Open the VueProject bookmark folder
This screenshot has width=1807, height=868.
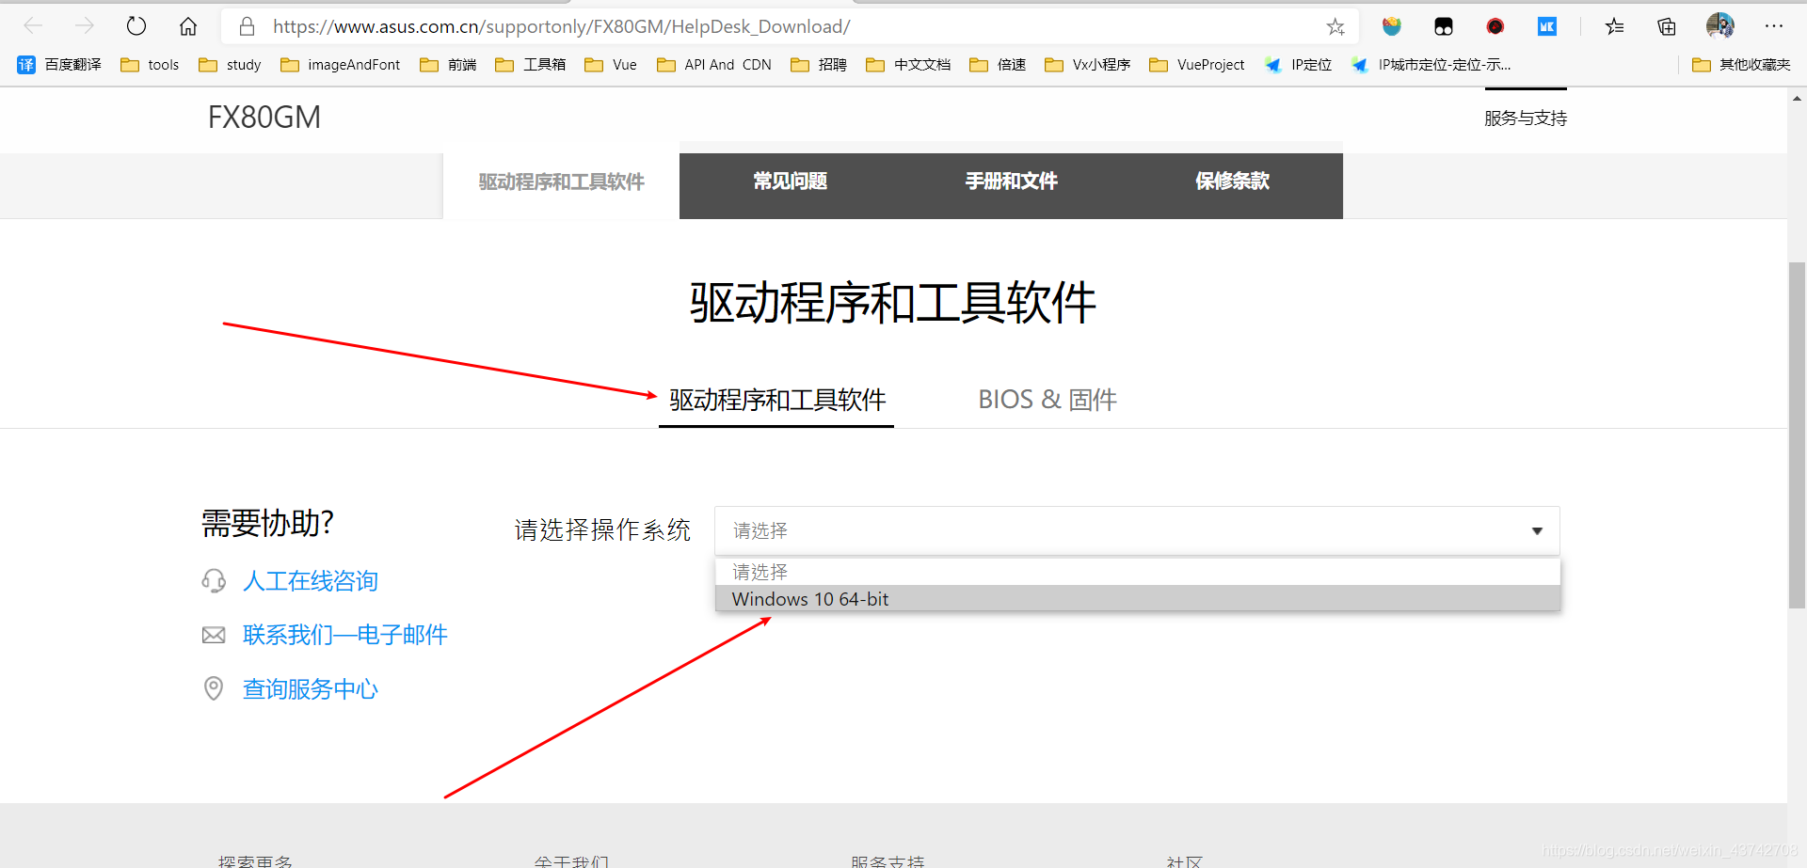[x=1197, y=65]
